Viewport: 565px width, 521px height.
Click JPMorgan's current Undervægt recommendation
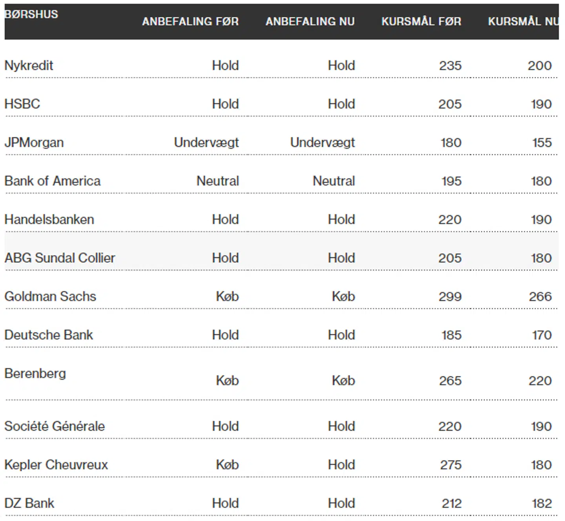322,143
